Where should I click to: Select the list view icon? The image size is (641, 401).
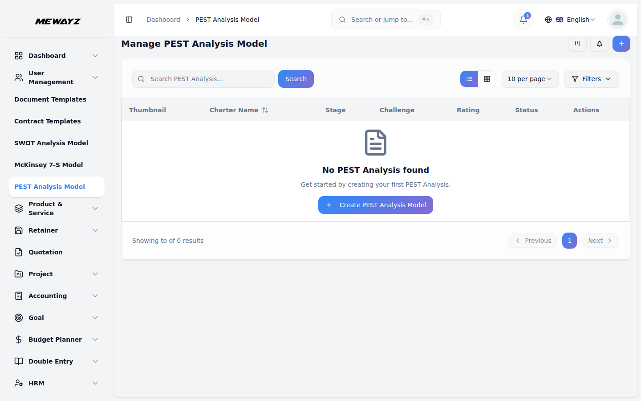tap(469, 78)
